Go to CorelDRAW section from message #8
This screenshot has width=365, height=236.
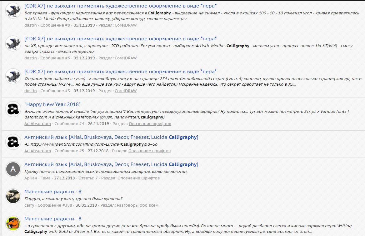126,25
